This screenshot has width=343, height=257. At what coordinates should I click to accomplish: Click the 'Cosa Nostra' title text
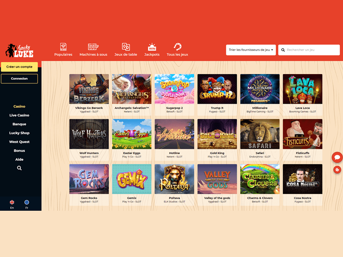point(303,198)
